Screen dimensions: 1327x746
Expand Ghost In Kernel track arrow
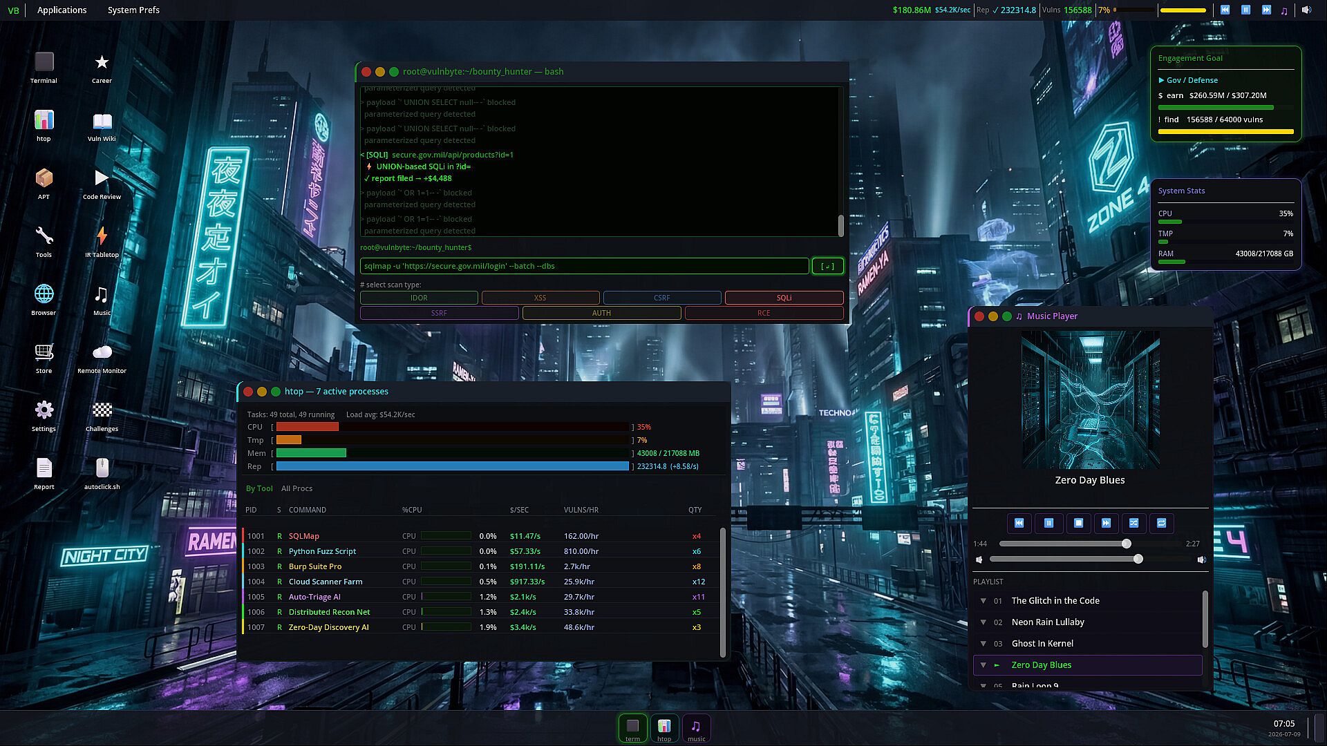point(983,644)
